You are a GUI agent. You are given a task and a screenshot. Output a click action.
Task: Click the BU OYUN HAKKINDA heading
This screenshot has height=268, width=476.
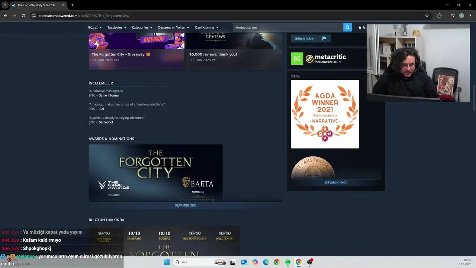click(x=107, y=220)
